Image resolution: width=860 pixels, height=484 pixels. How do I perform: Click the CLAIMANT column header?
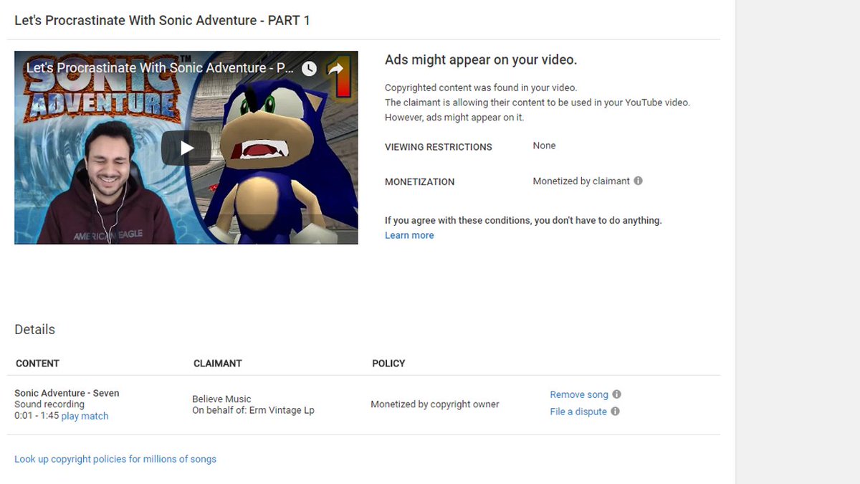218,364
